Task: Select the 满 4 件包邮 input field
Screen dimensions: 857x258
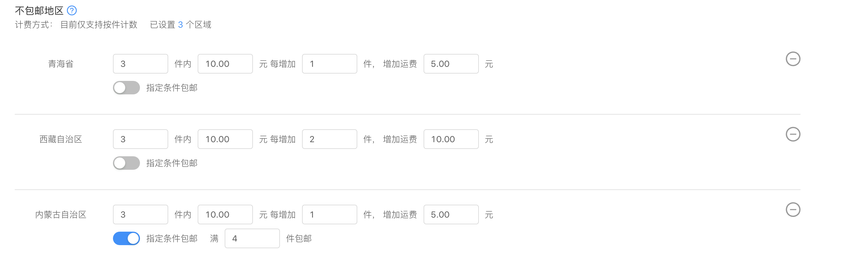Action: click(252, 238)
